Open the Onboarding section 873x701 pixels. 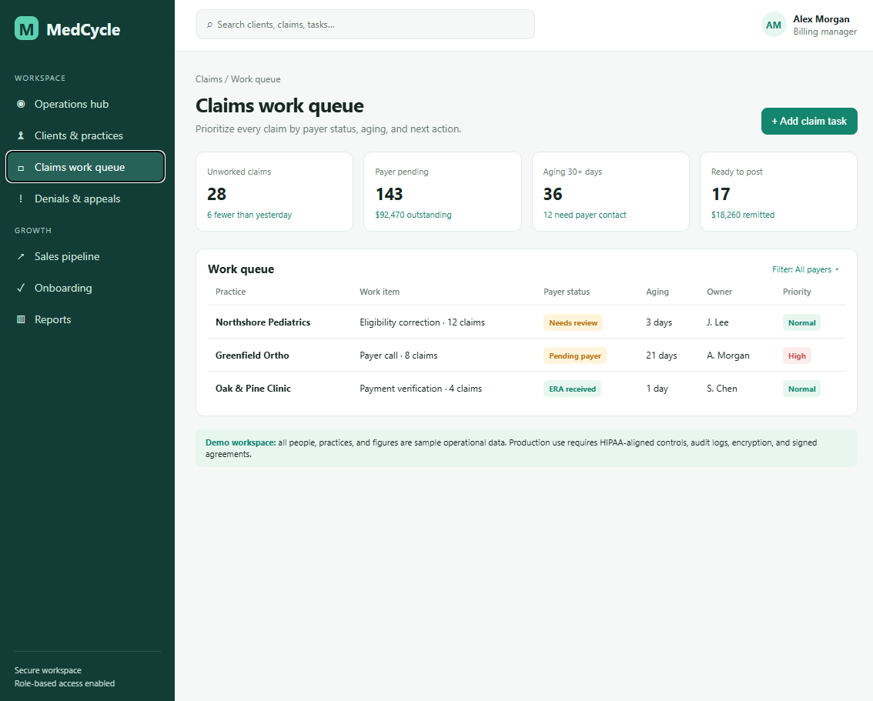point(85,289)
